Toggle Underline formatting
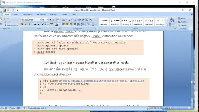 click(30, 24)
